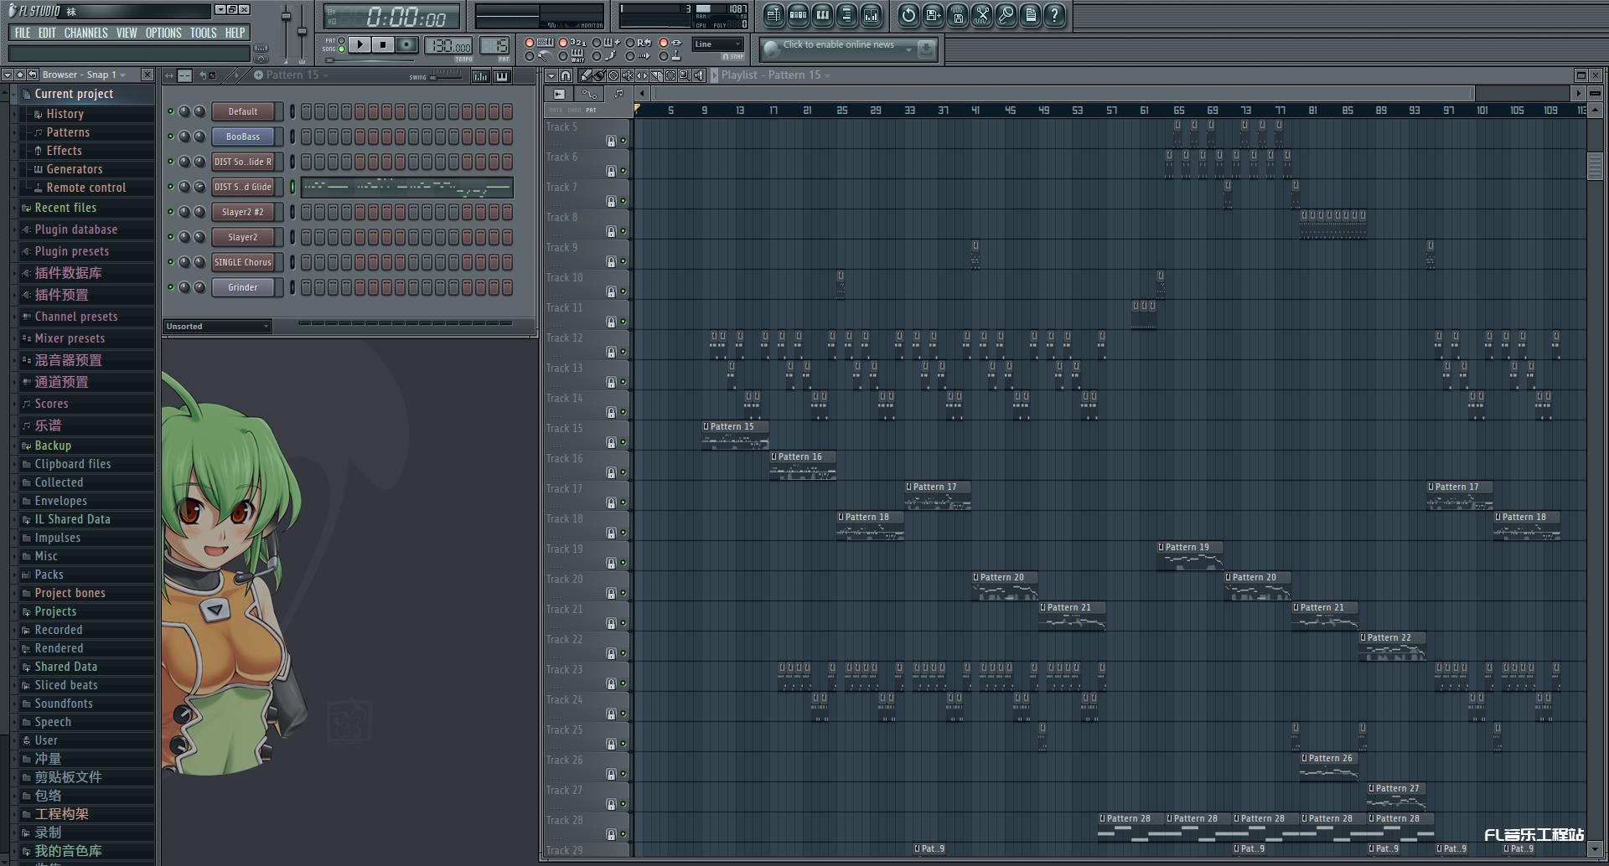The image size is (1609, 866).
Task: Open the Unsorted channel filter dropdown
Action: pos(217,327)
